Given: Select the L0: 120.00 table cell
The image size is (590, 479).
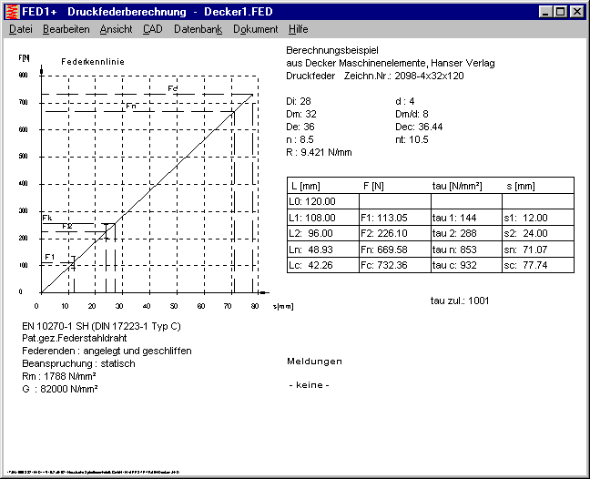Looking at the screenshot, I should click(312, 201).
